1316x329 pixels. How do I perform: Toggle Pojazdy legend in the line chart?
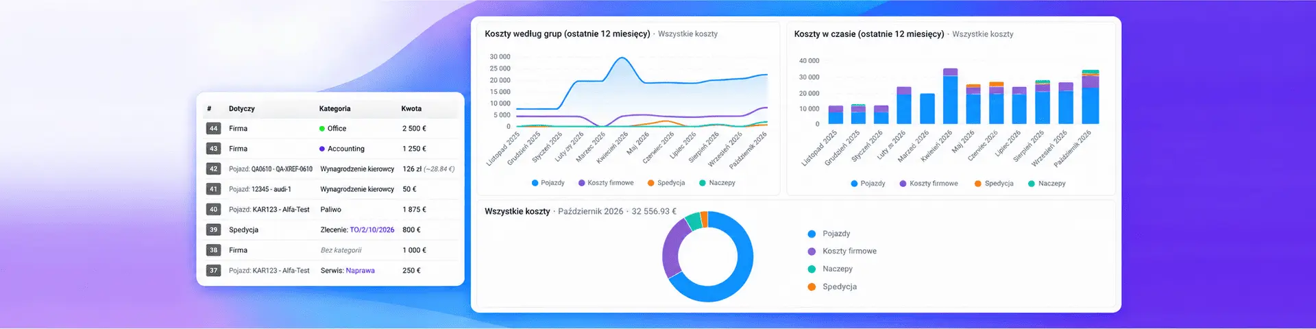tap(548, 183)
